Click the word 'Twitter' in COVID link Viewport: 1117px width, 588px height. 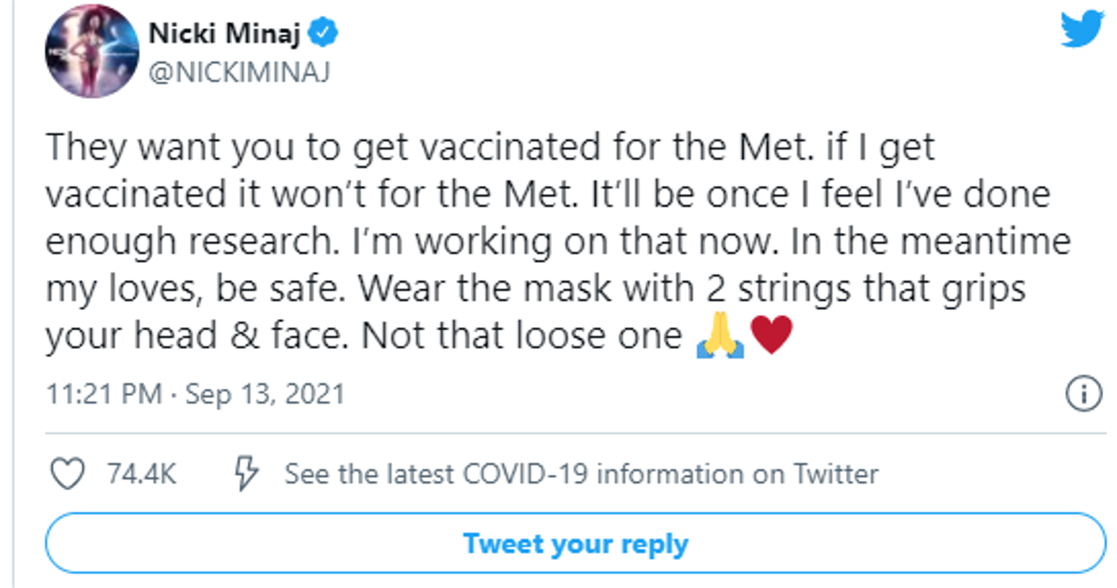pos(836,474)
